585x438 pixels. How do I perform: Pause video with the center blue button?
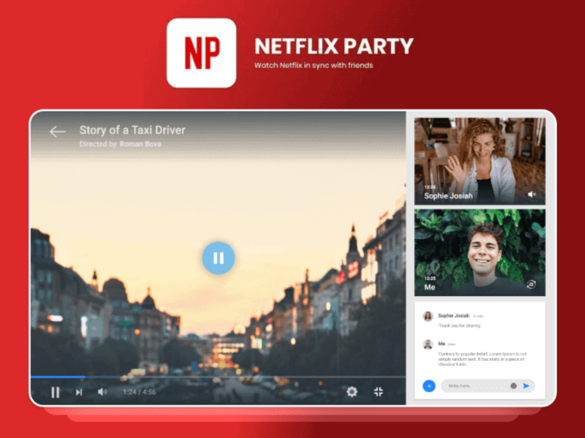tap(218, 258)
